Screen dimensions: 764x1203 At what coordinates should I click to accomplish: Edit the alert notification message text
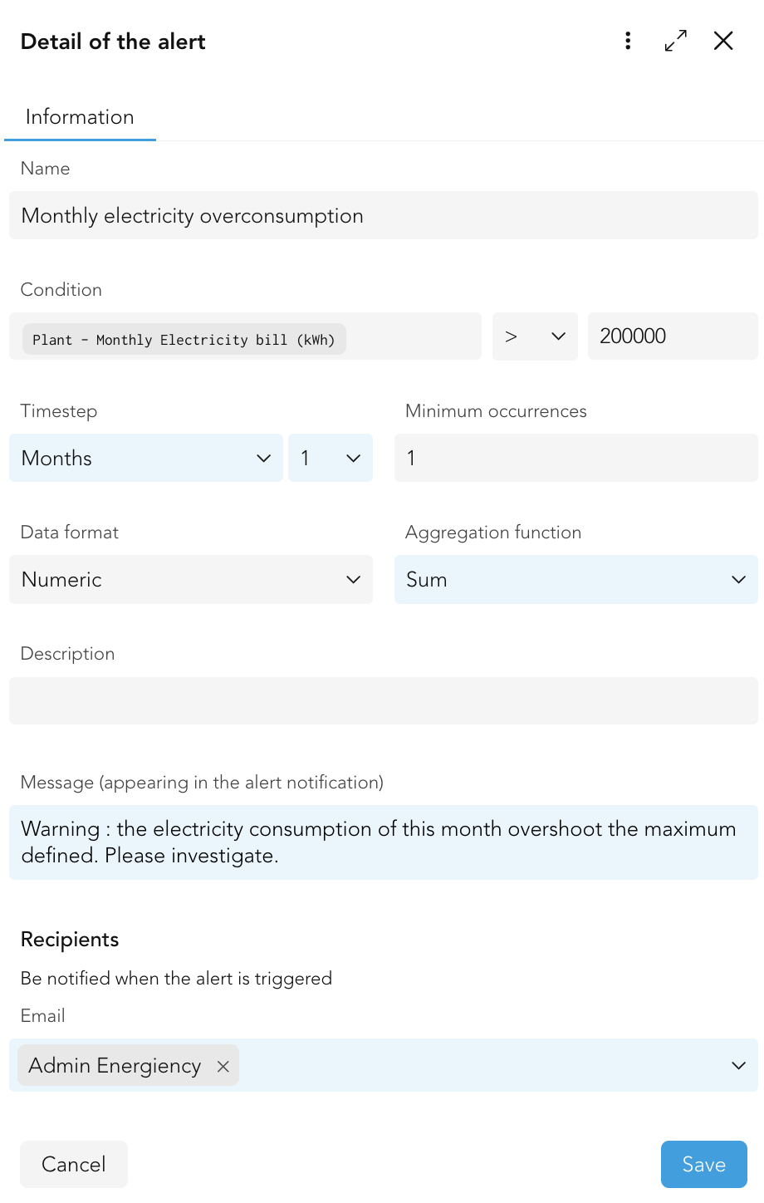(x=384, y=842)
